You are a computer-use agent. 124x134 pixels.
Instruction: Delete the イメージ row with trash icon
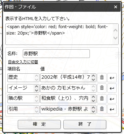point(102,88)
